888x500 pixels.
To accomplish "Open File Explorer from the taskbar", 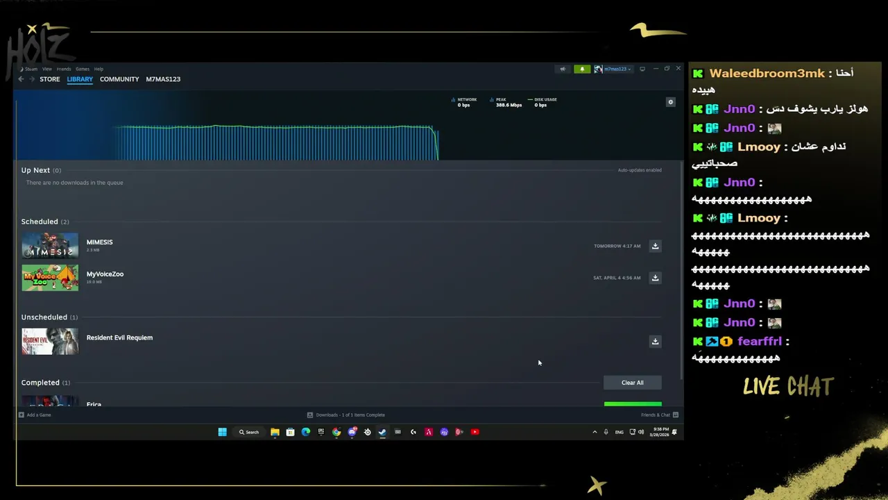I will tap(275, 432).
